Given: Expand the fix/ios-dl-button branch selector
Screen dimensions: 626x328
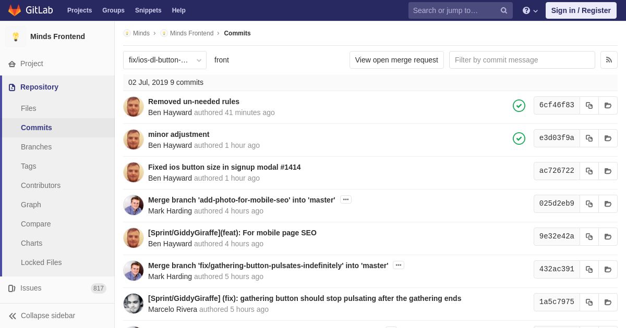Looking at the screenshot, I should point(165,60).
